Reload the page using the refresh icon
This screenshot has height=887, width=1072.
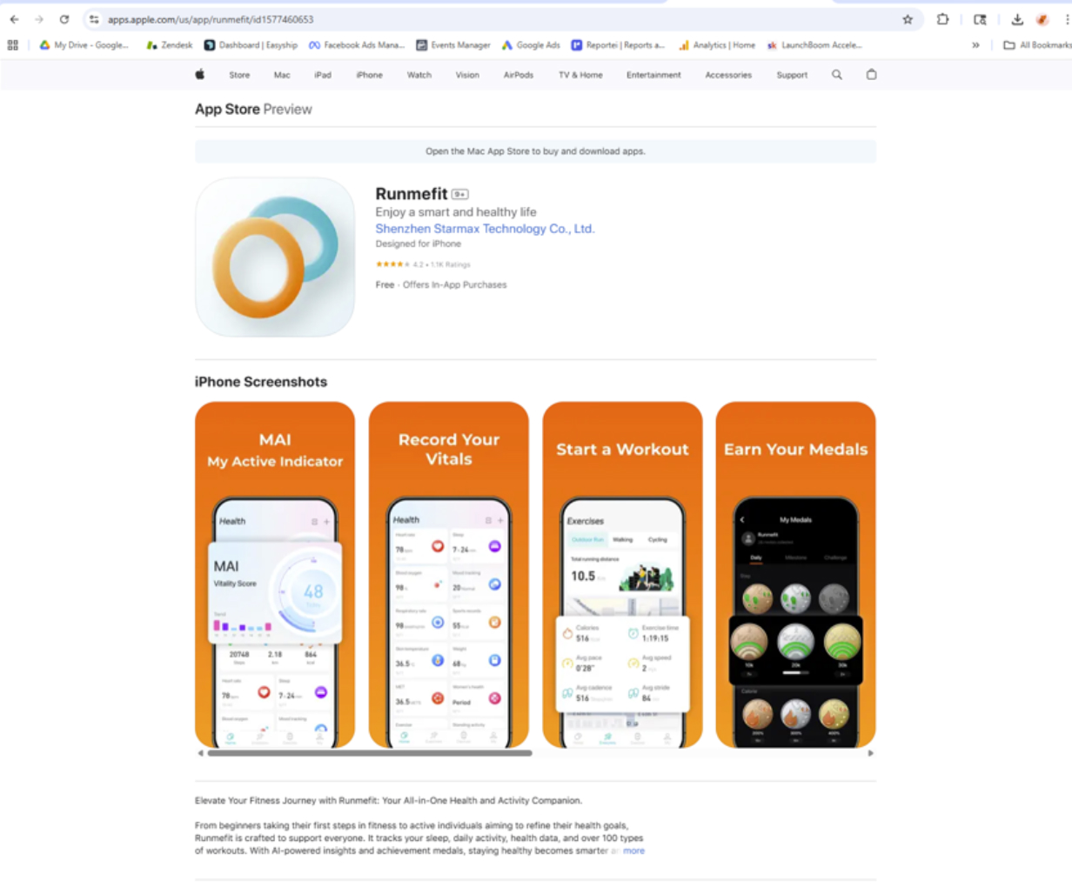click(x=64, y=19)
